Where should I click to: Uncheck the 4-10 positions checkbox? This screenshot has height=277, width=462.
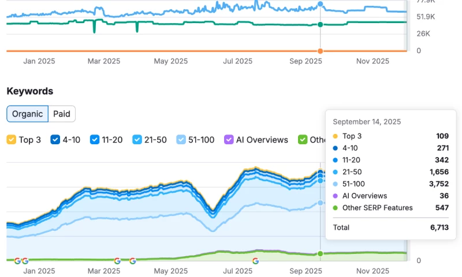coord(55,140)
